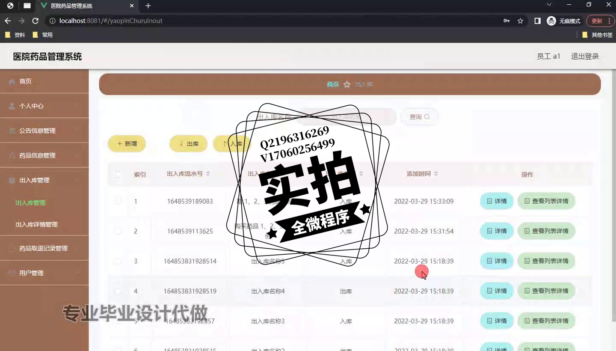Select 出入库管理 submenu item
Image resolution: width=616 pixels, height=351 pixels.
(x=30, y=203)
